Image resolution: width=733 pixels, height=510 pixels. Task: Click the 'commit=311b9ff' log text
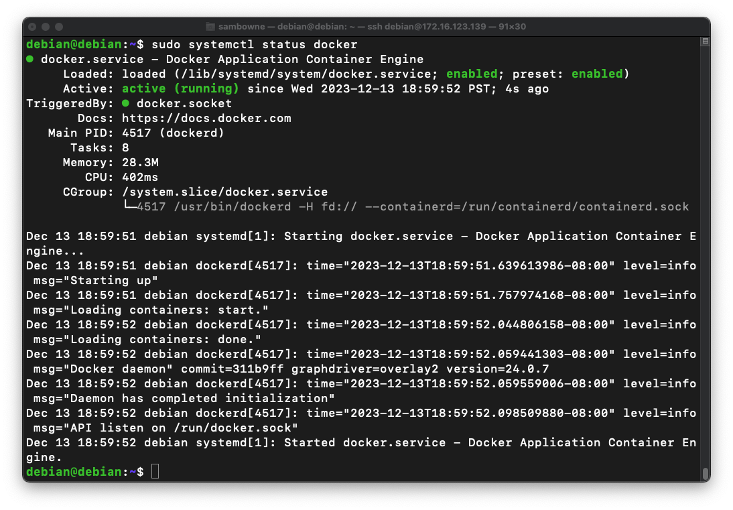[x=232, y=369]
